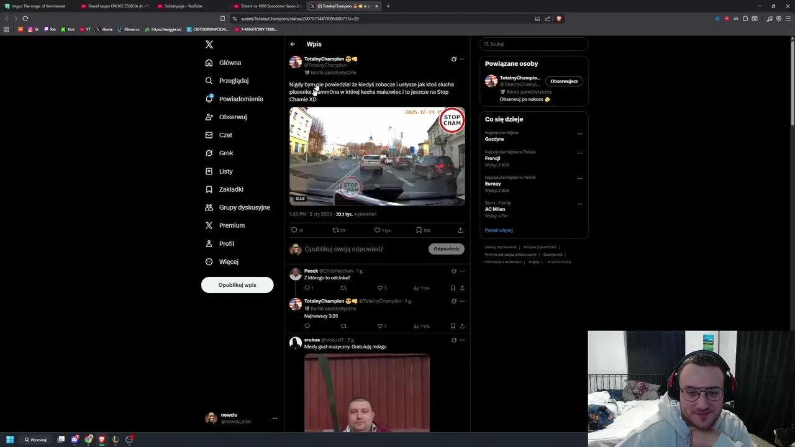The height and width of the screenshot is (447, 795).
Task: Open Windows Start menu
Action: coord(10,440)
